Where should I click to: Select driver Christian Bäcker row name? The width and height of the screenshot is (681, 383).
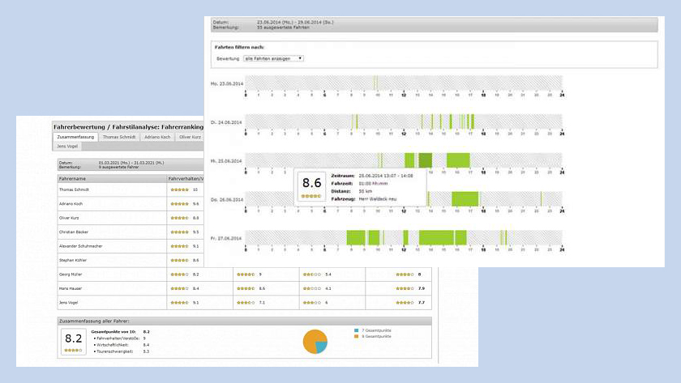[x=74, y=232]
